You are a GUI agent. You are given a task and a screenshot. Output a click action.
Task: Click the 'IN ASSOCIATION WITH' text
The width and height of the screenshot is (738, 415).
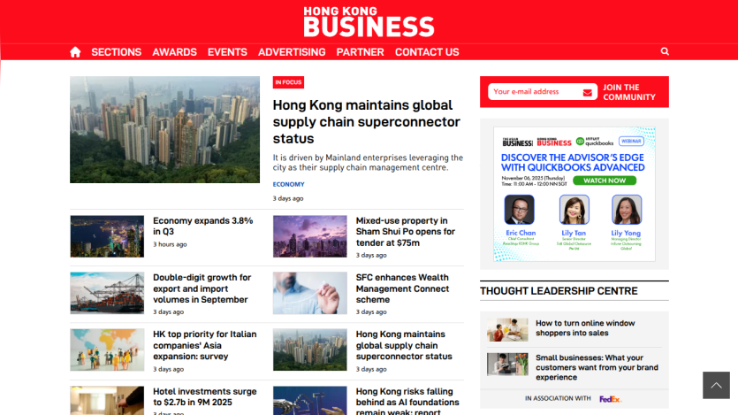[x=558, y=398]
